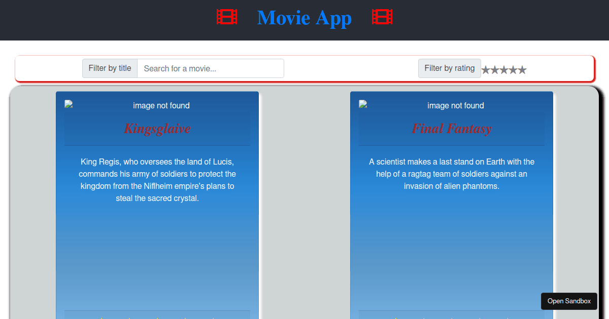Open the Sandbox via Open Sandbox button
The height and width of the screenshot is (319, 609).
pyautogui.click(x=569, y=301)
